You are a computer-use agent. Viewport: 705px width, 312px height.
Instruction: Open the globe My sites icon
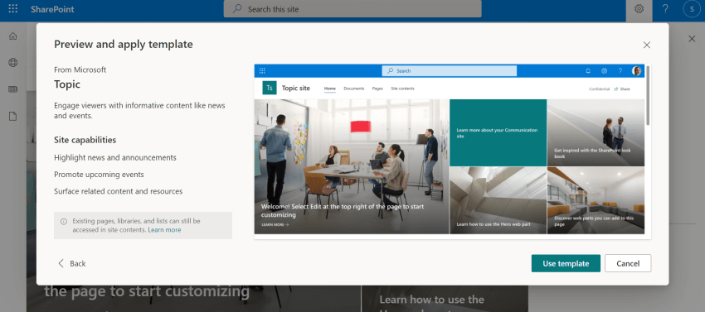tap(13, 63)
